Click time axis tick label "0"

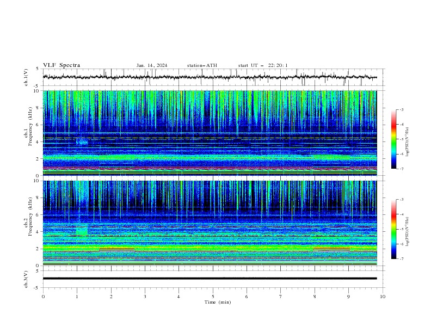43,297
